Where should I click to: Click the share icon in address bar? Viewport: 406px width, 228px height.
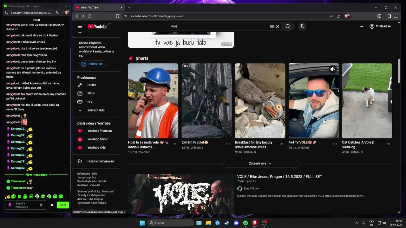tap(338, 16)
